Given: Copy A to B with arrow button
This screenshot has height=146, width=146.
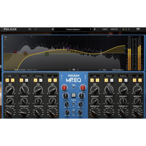Looking at the screenshot, I should pos(126,29).
